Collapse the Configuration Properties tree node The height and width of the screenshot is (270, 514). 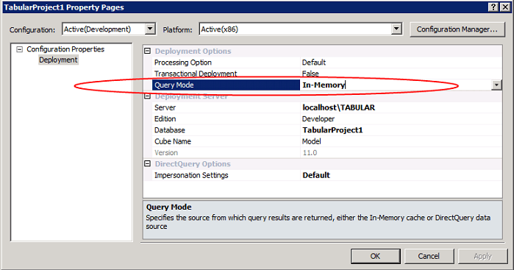click(x=20, y=49)
